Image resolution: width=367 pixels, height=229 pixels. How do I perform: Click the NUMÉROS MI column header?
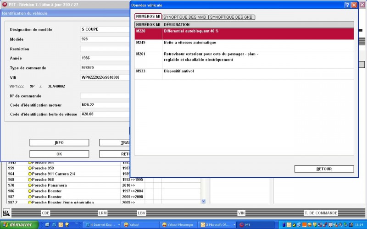tap(148, 25)
